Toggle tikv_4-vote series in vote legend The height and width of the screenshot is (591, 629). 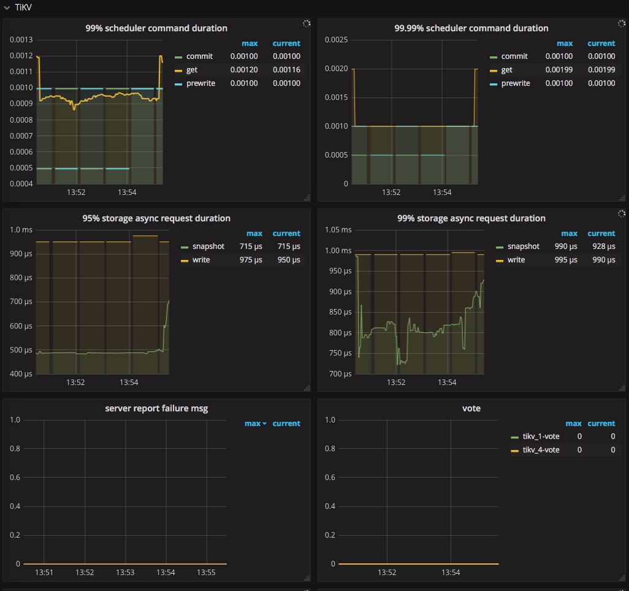tap(541, 450)
